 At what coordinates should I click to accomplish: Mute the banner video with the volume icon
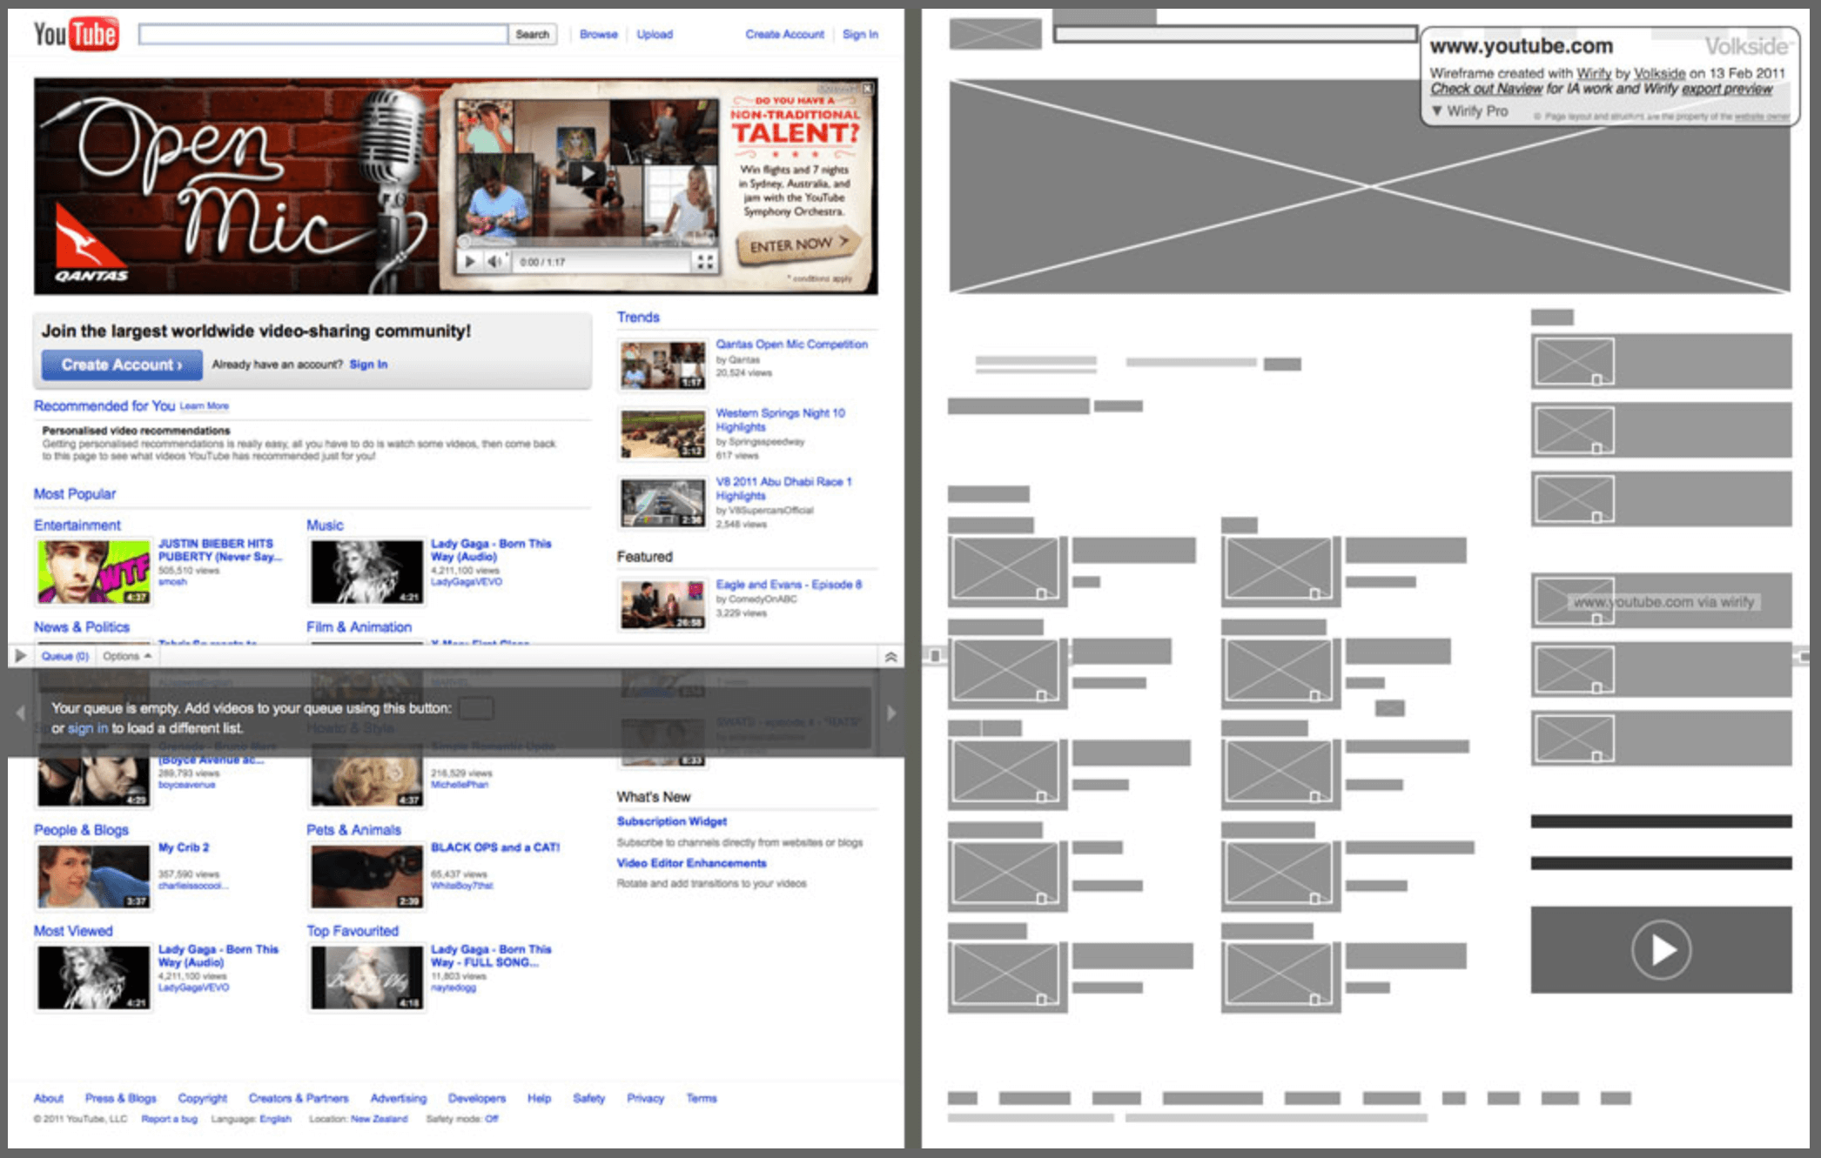494,260
